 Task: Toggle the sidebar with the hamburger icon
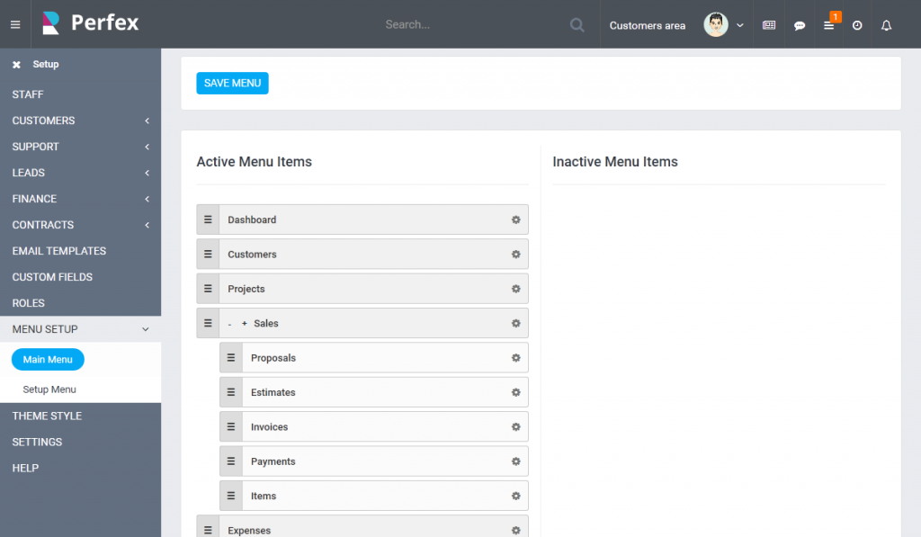[14, 24]
